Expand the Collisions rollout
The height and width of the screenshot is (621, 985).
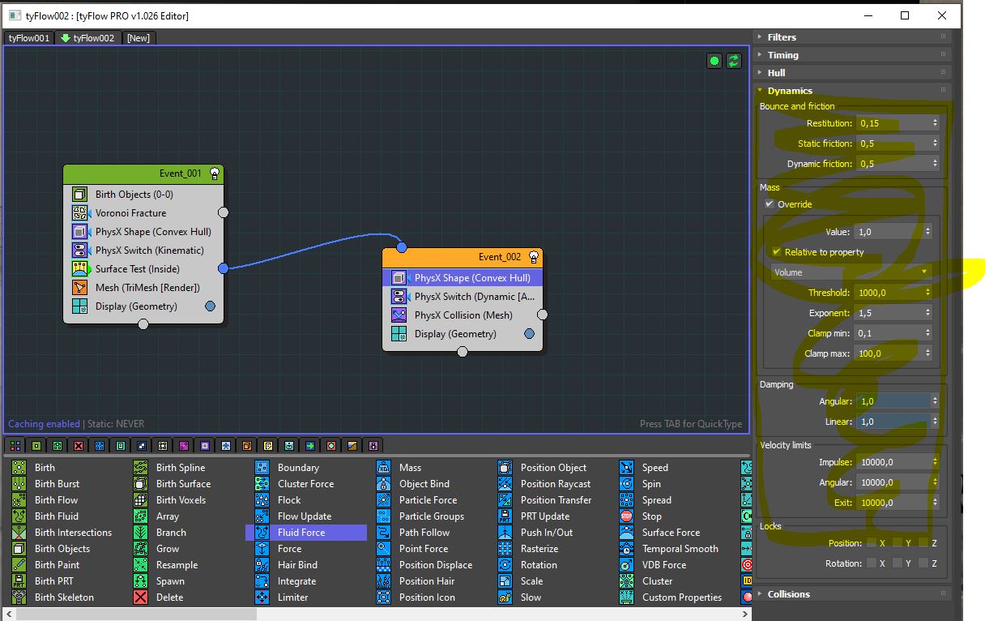pyautogui.click(x=851, y=594)
